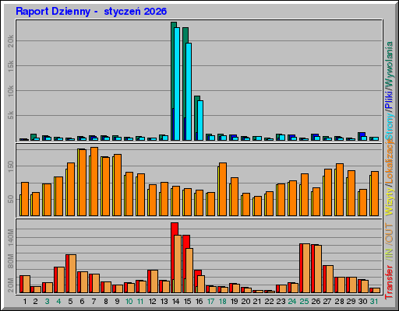Click green day label '17' on the x-axis

[210, 302]
